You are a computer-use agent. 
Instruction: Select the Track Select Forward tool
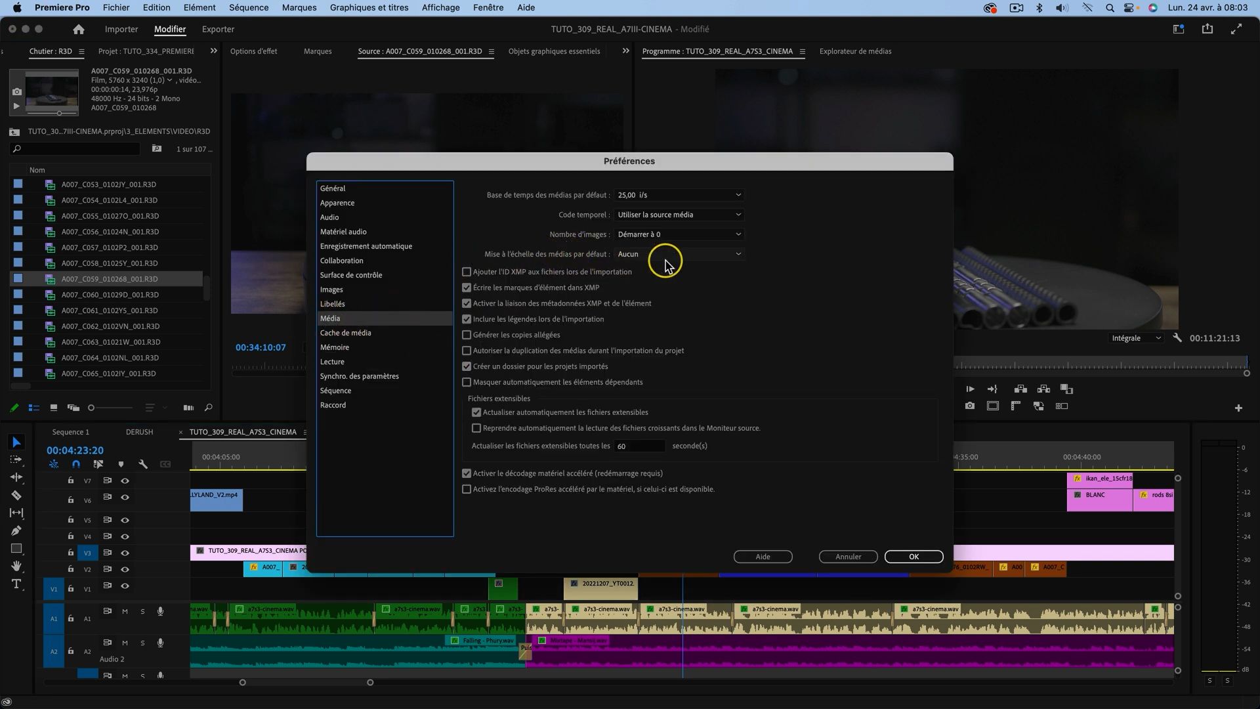(16, 460)
